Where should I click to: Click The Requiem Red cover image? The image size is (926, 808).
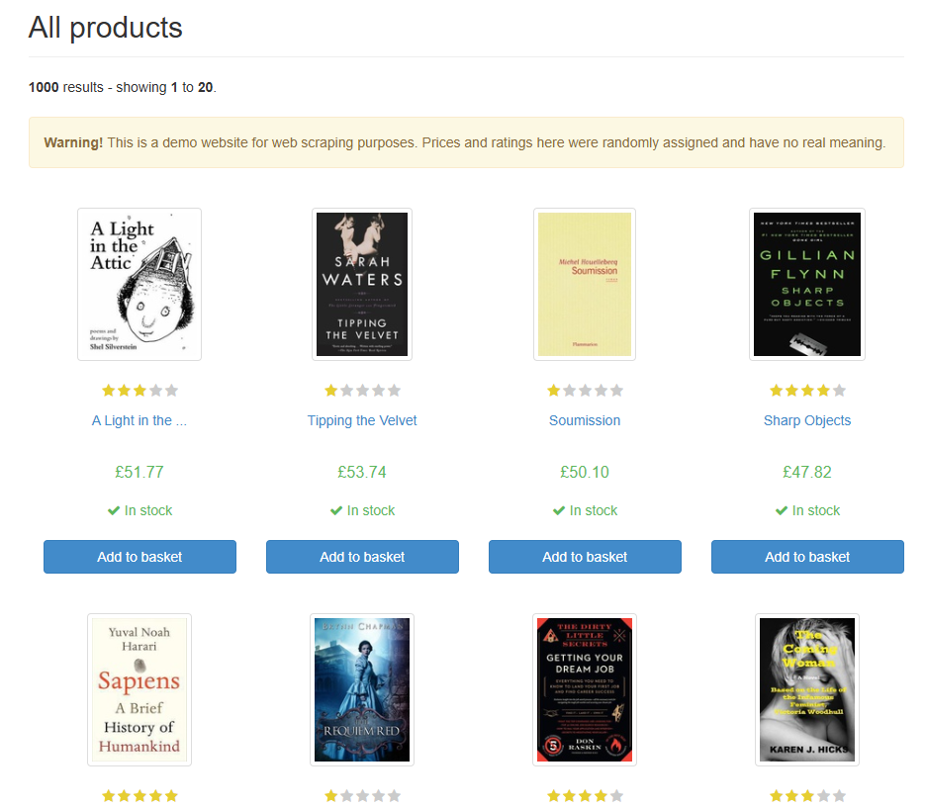362,689
